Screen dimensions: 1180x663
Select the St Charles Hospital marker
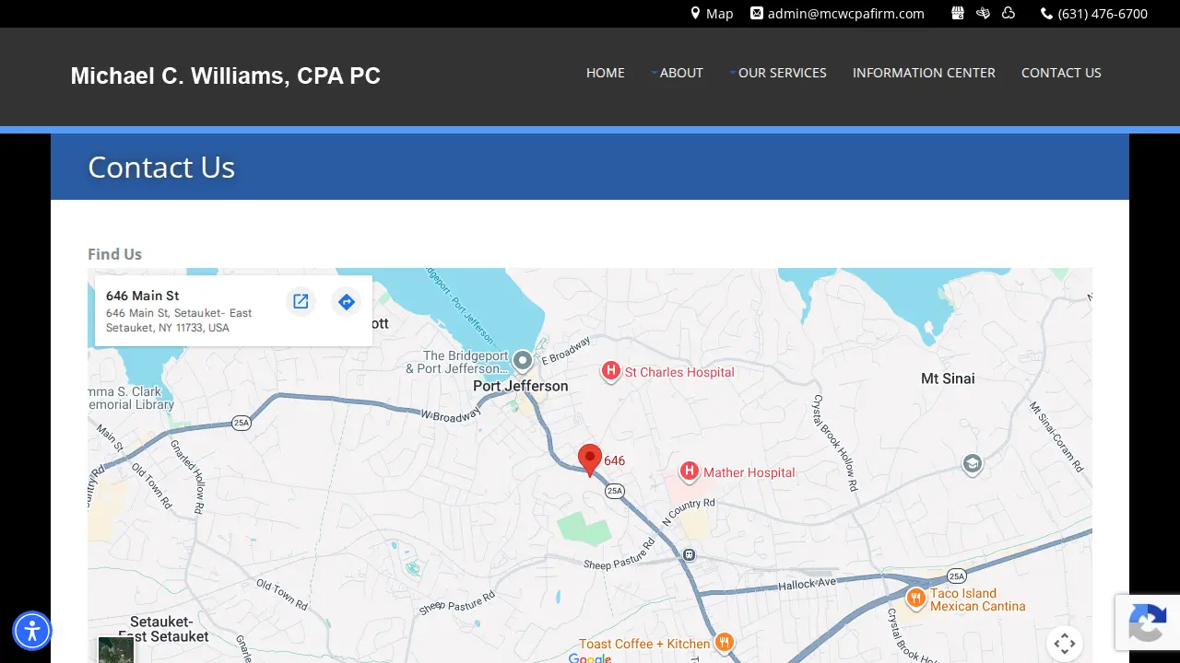(610, 371)
